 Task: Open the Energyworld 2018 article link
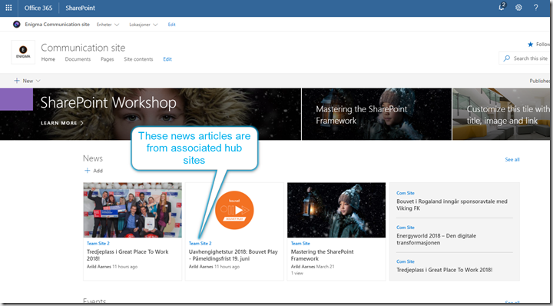(x=436, y=239)
